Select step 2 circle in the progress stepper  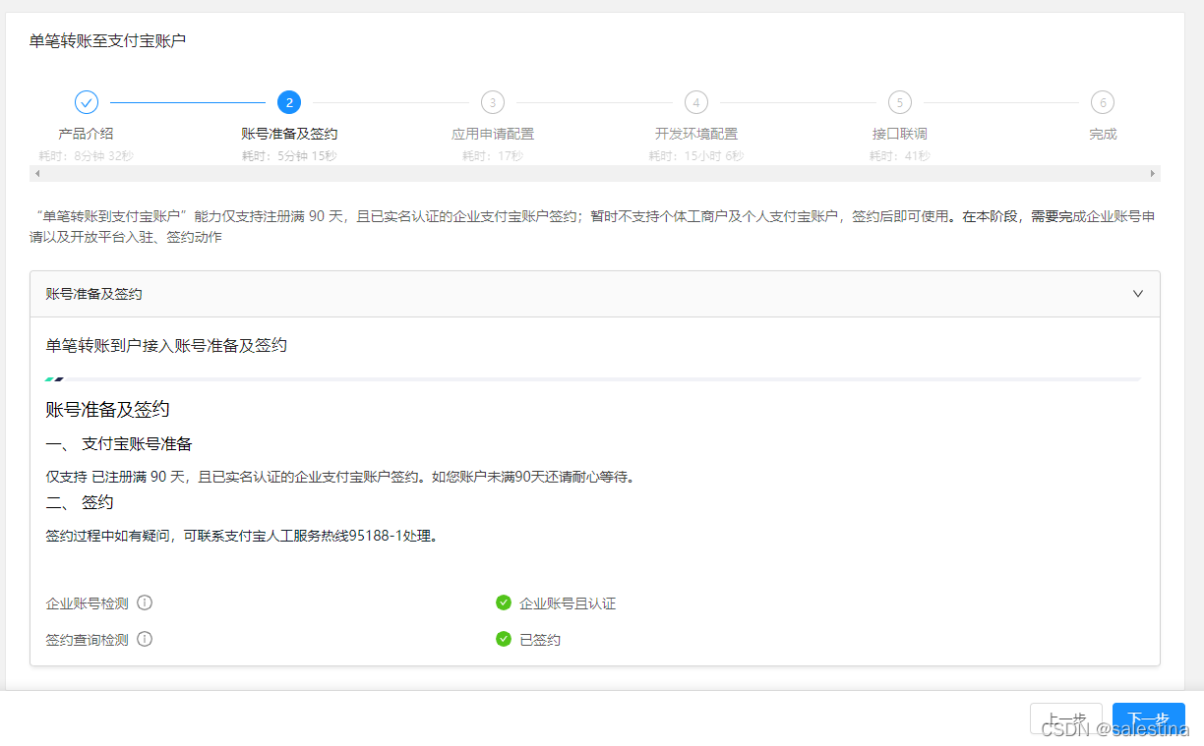[289, 102]
